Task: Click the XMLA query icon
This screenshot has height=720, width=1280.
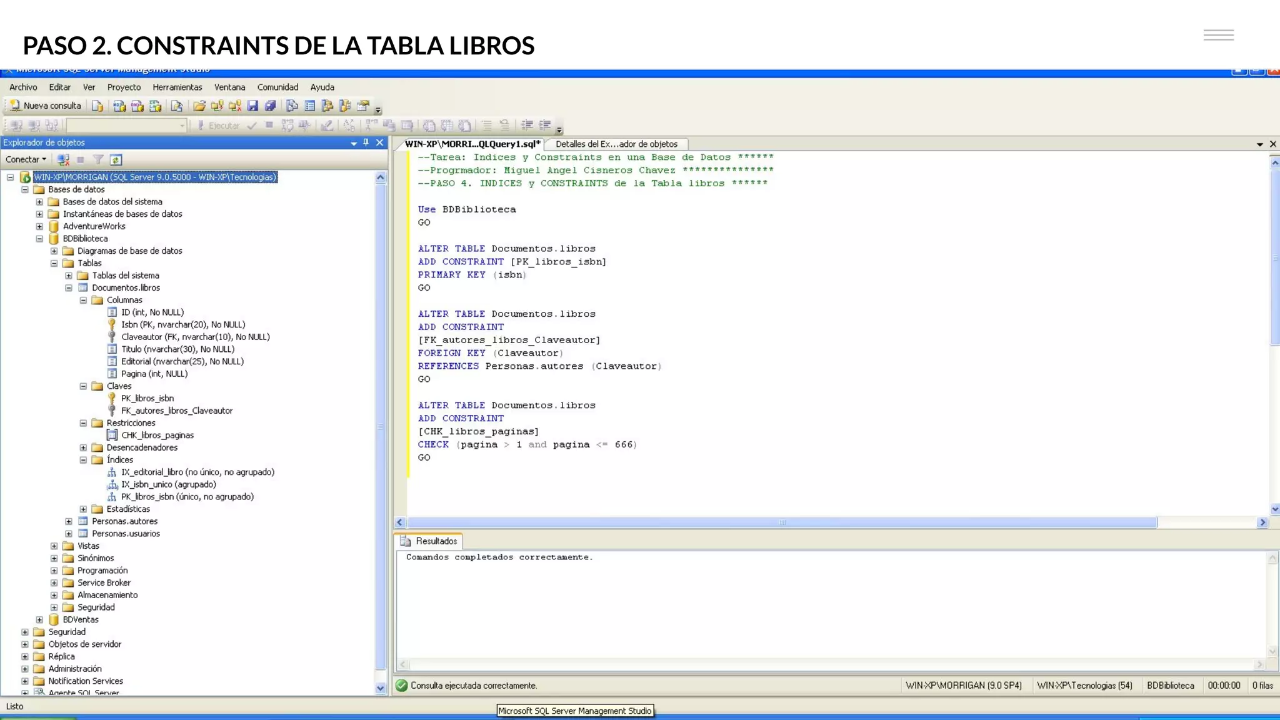Action: click(155, 106)
